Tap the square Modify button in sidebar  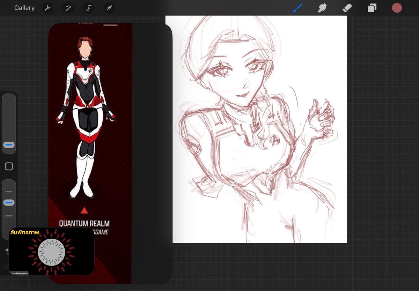tap(9, 166)
